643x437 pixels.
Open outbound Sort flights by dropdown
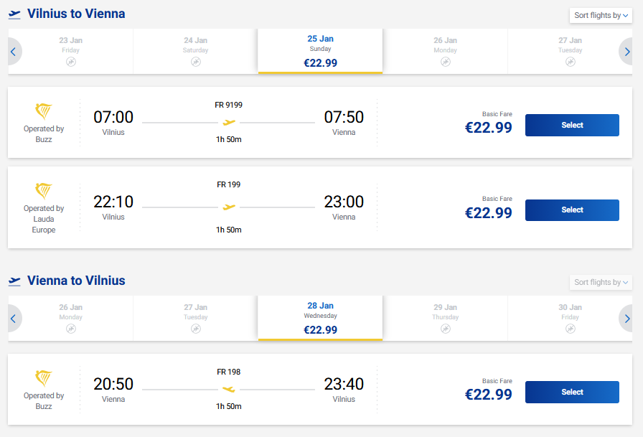[601, 15]
